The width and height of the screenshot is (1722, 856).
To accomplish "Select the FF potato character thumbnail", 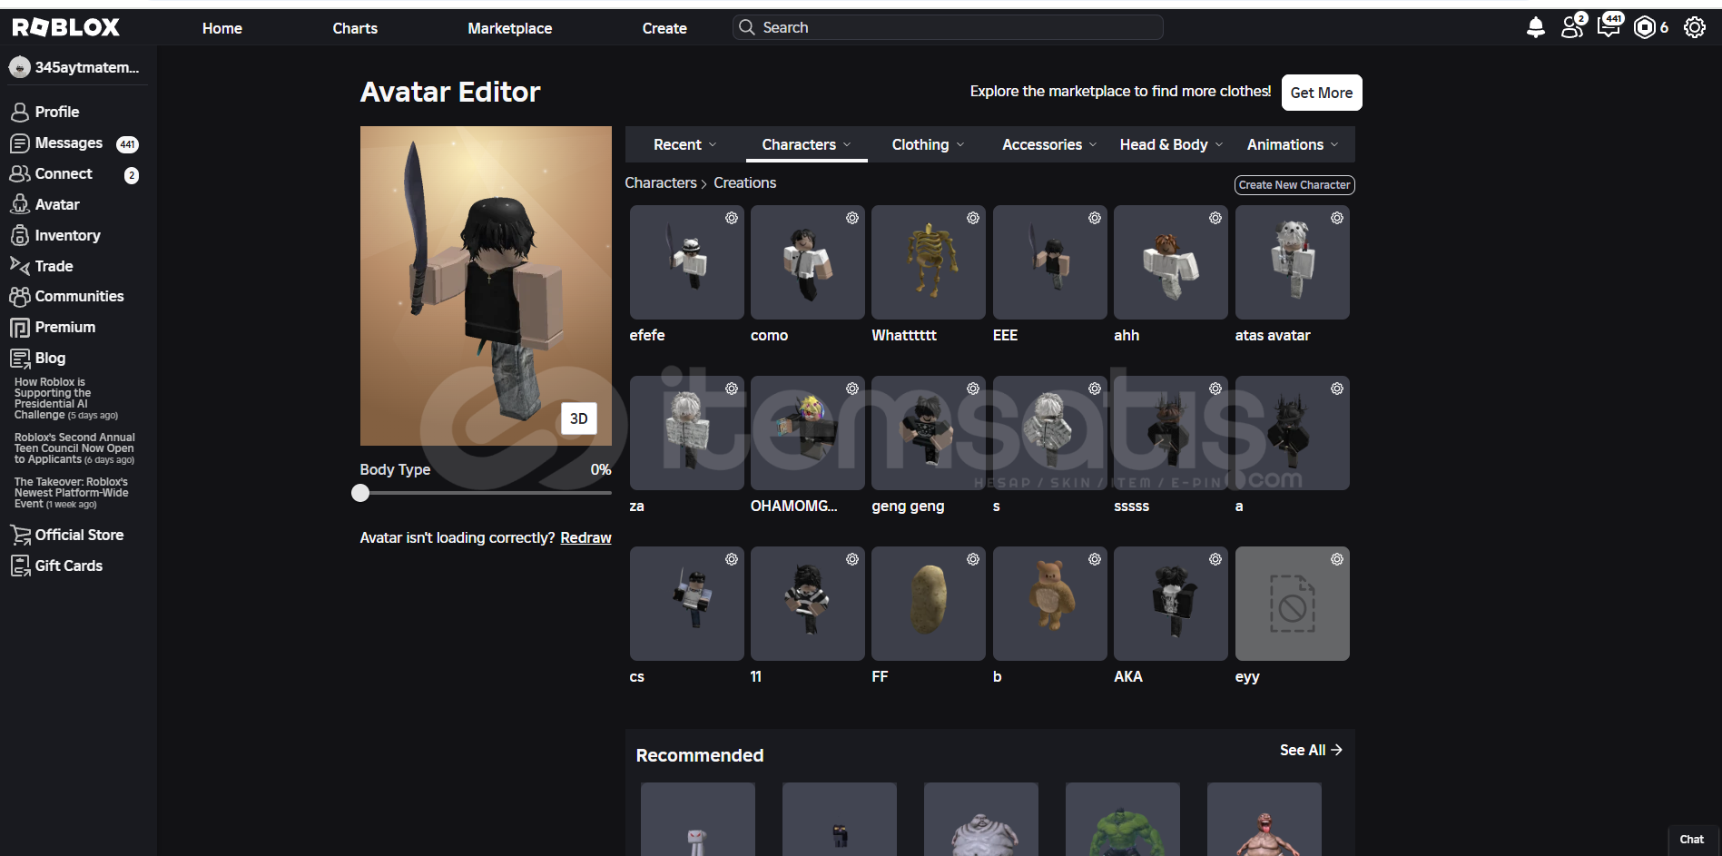I will pos(928,604).
